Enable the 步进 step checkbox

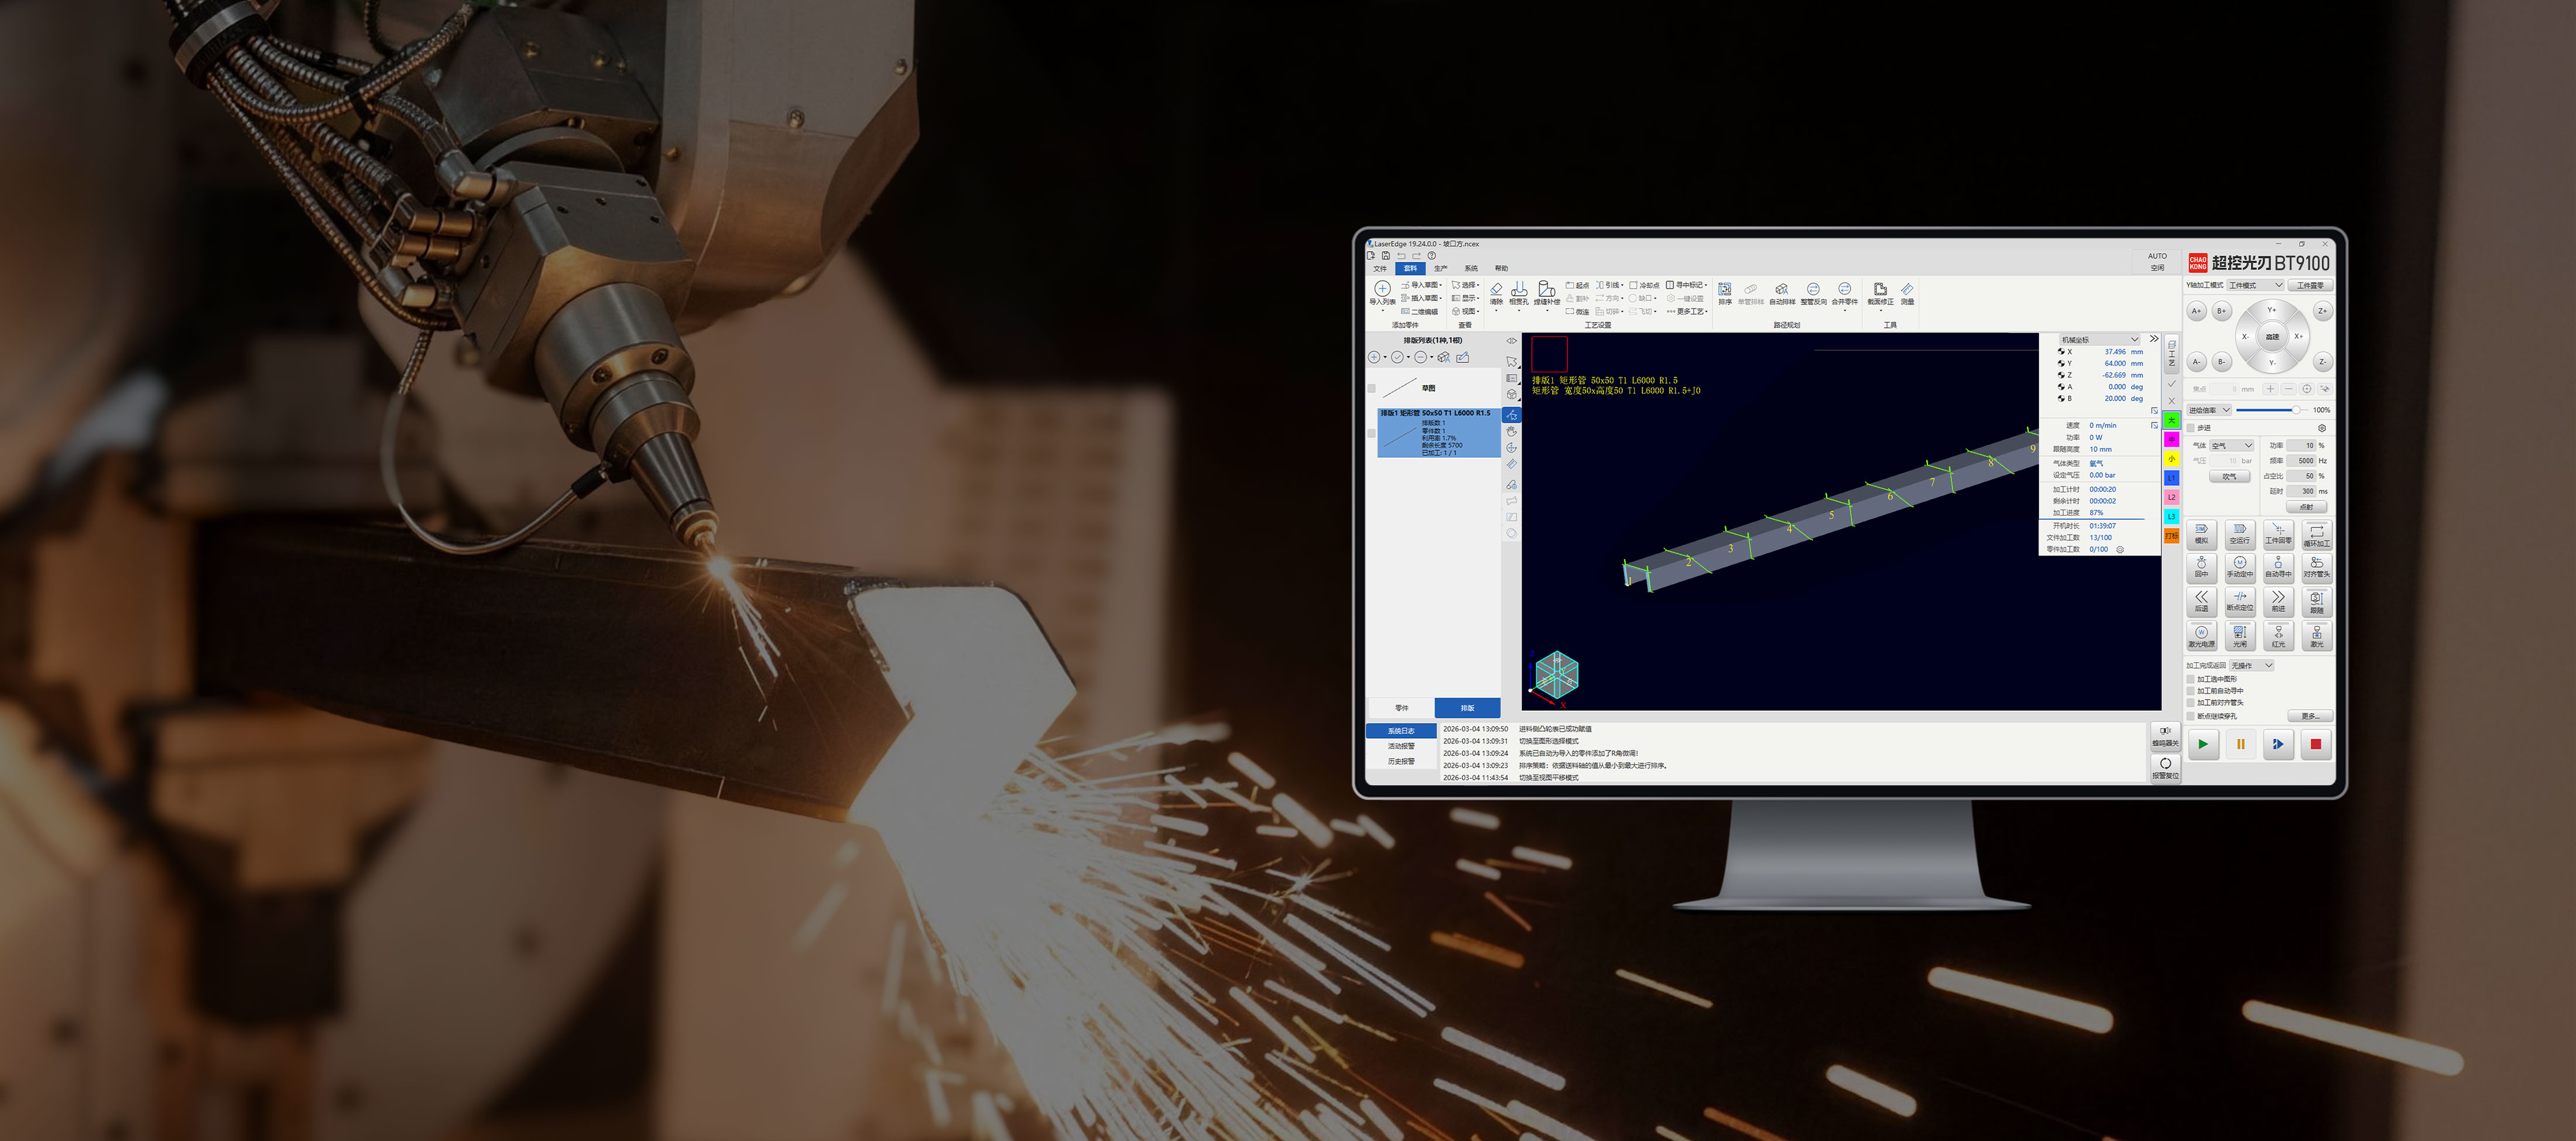[2191, 428]
